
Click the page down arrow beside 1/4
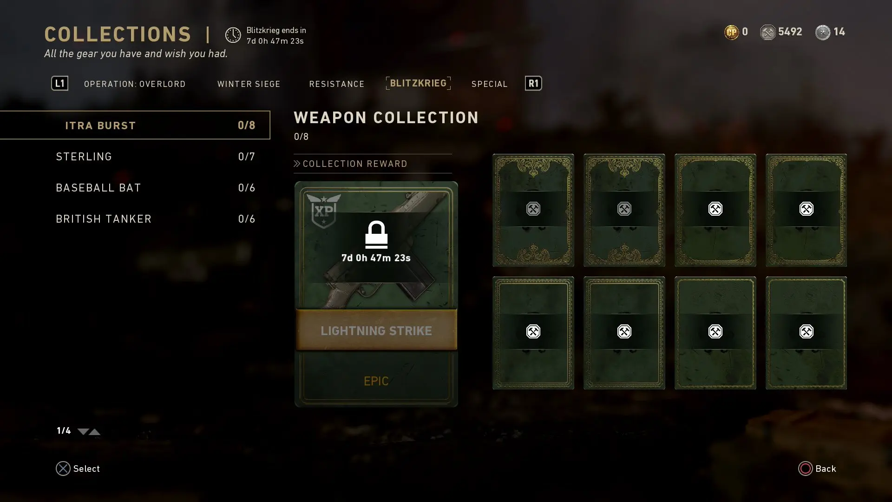coord(83,432)
